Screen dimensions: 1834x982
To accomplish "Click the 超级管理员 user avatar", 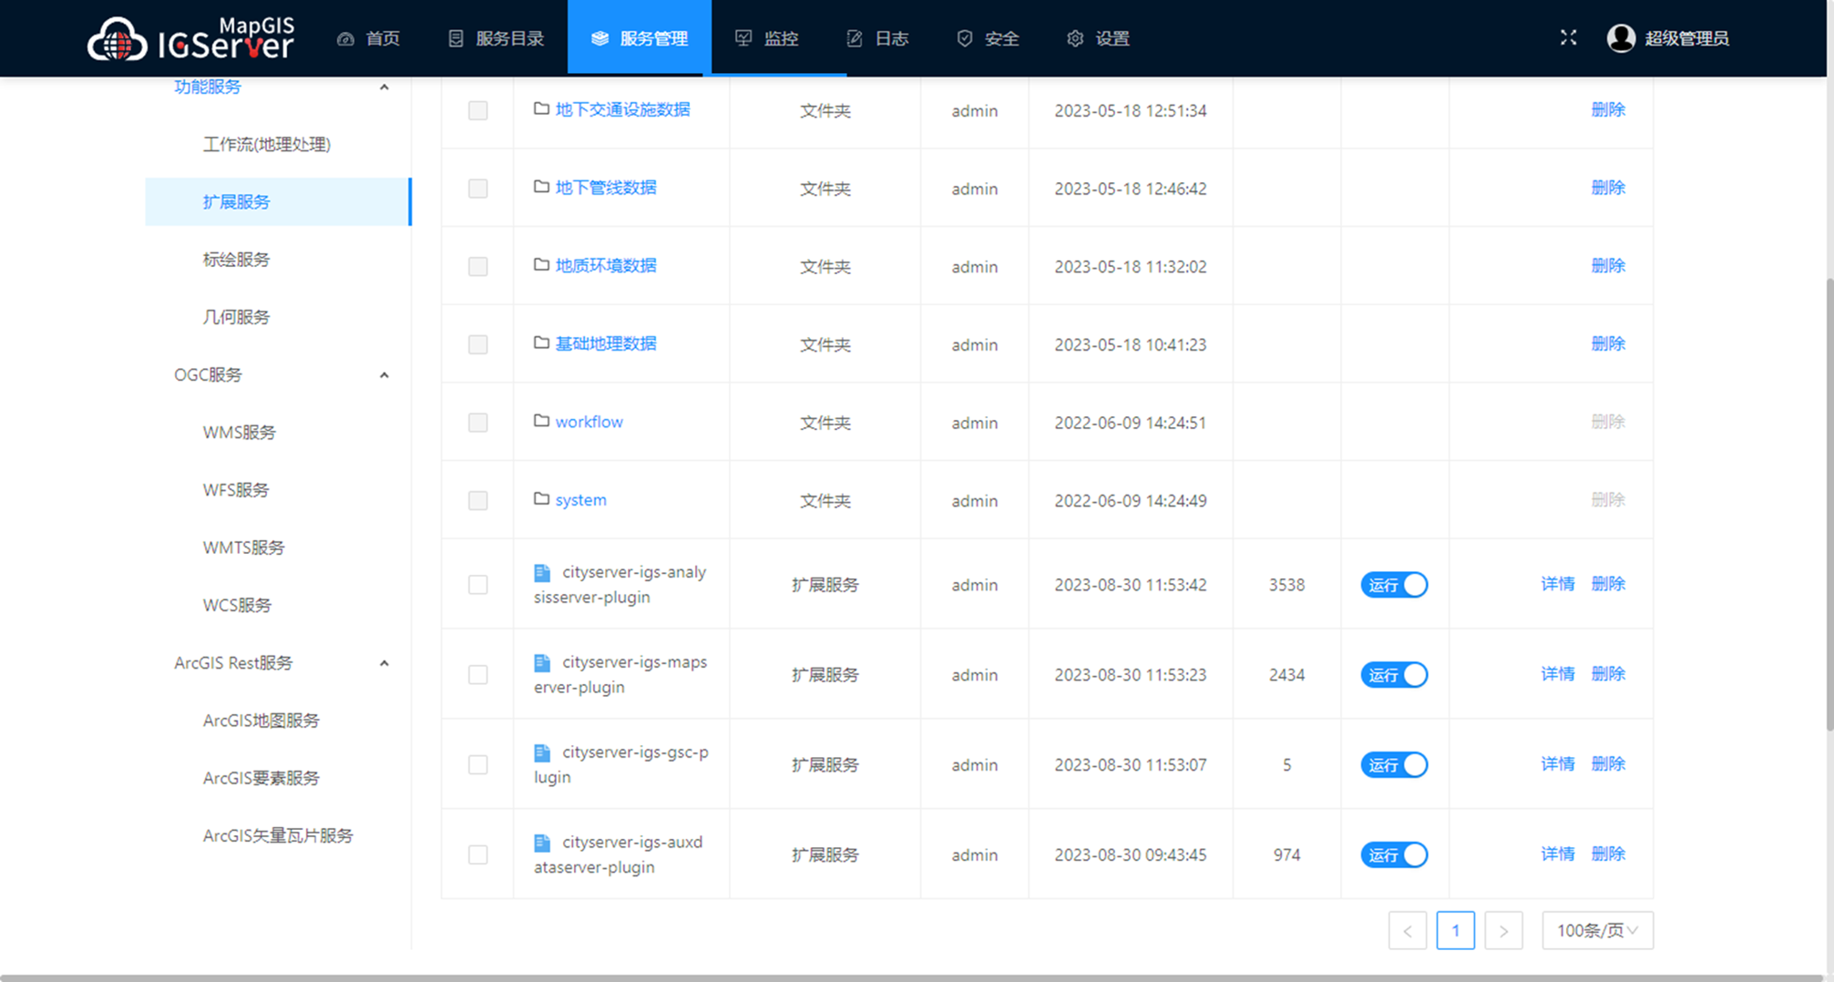I will click(1621, 38).
